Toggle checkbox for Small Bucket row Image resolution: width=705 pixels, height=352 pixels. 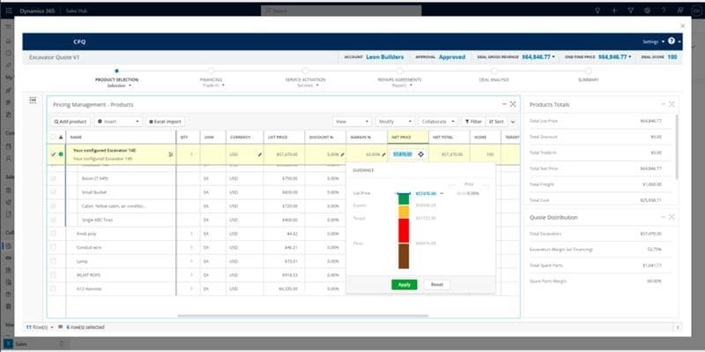[x=54, y=192]
